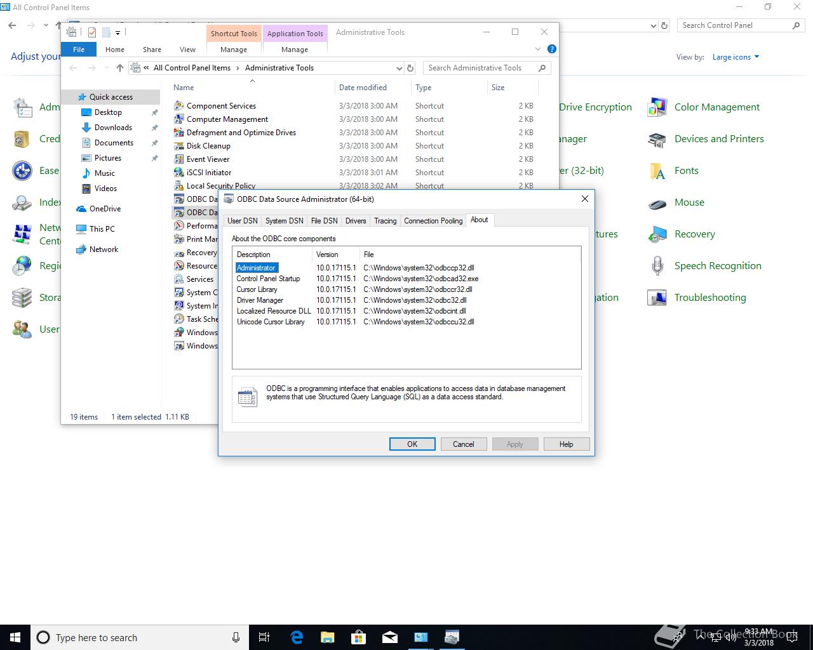
Task: Open the Share ribbon tab
Action: [152, 50]
